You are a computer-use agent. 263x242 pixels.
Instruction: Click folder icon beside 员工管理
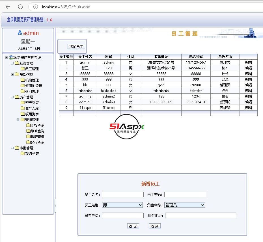click(x=23, y=69)
